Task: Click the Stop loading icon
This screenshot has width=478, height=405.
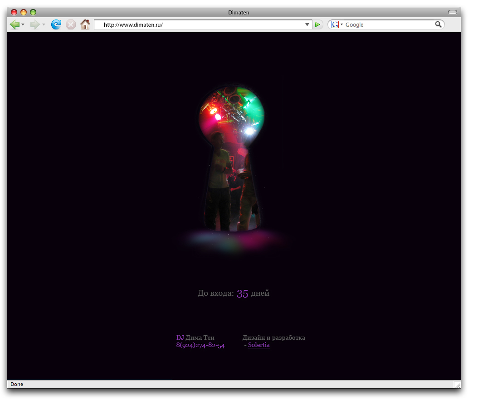Action: coord(71,24)
